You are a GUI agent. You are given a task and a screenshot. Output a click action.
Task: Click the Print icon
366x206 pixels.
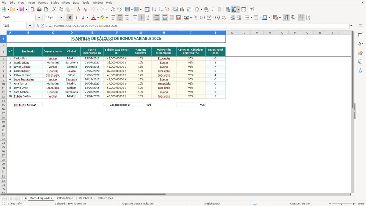pos(39,9)
